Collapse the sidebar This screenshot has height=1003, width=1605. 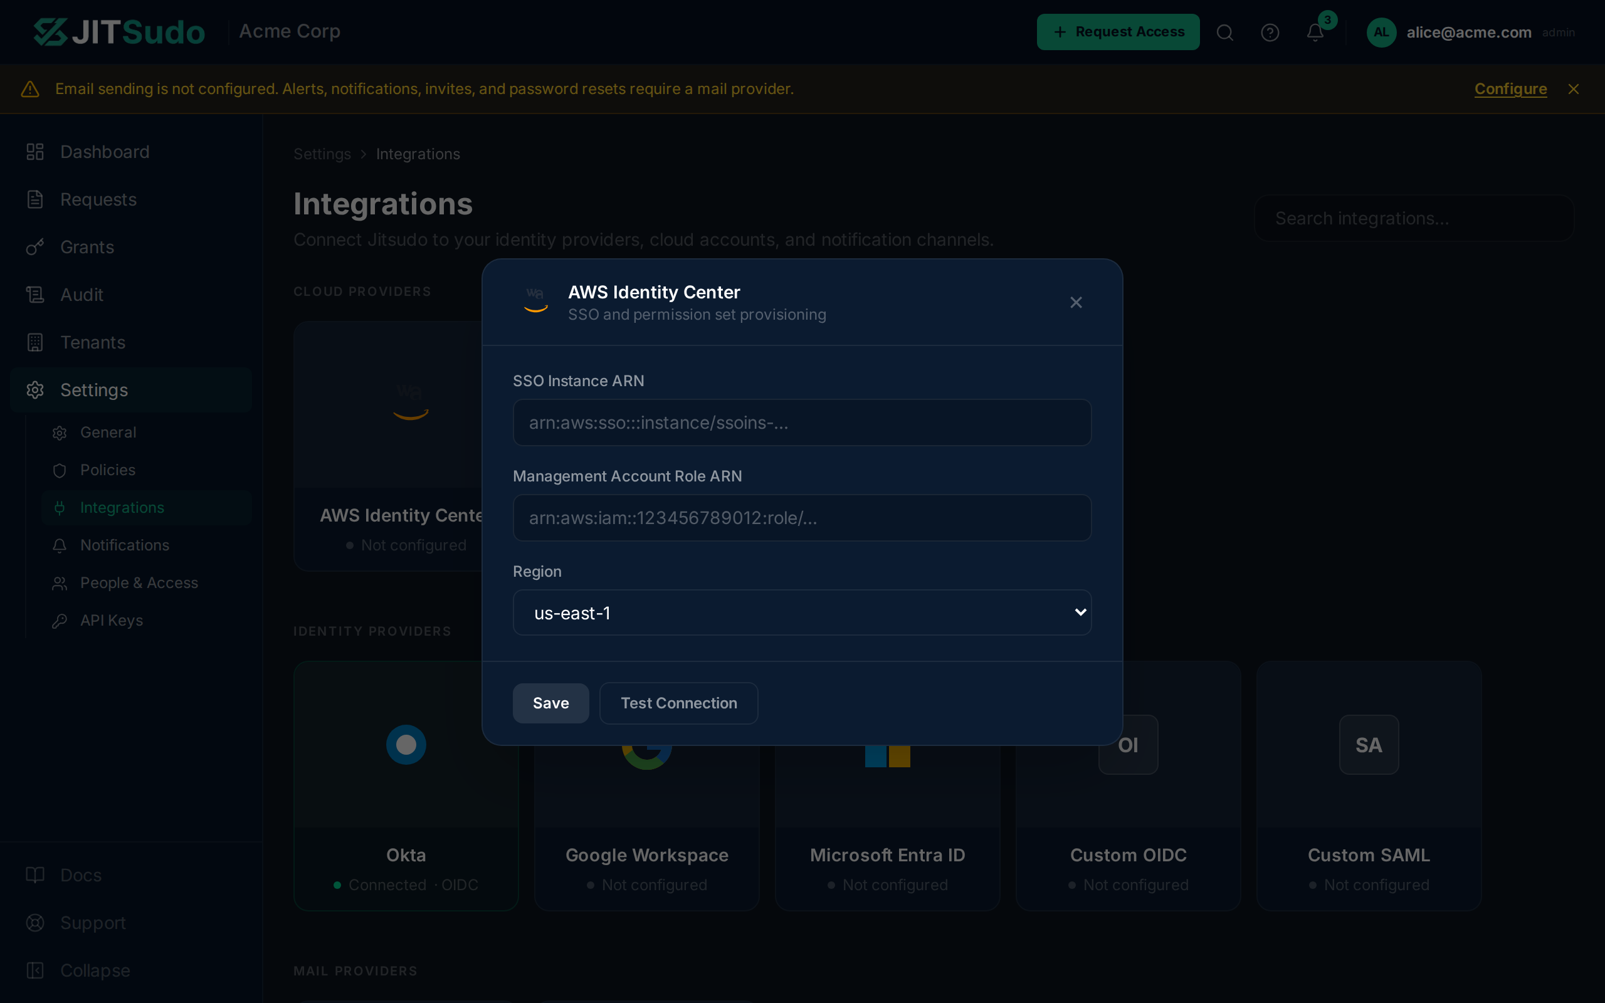click(x=130, y=970)
